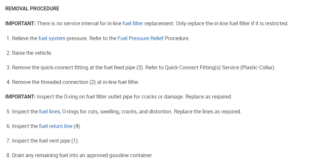Click the "Raise the vehicle" step

coord(32,53)
